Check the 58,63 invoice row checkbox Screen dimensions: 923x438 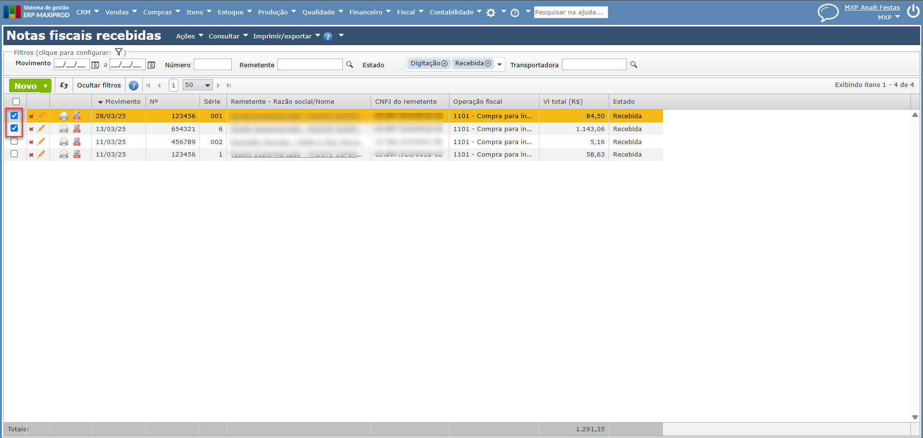point(14,154)
